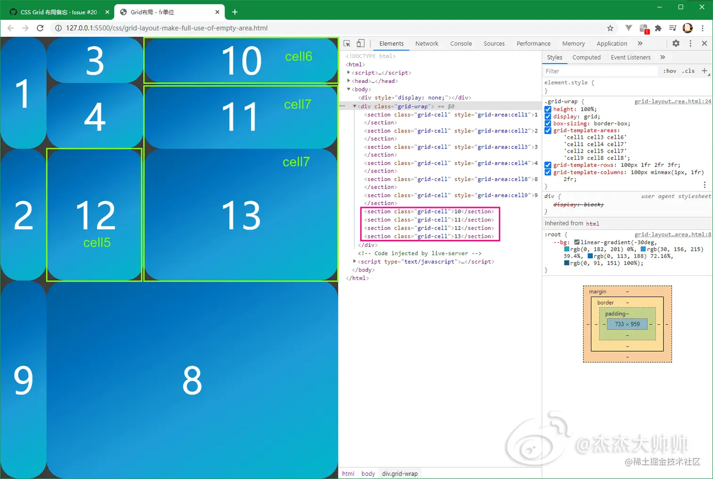Toggle off grid-template-rows declaration
713x479 pixels.
click(x=548, y=165)
